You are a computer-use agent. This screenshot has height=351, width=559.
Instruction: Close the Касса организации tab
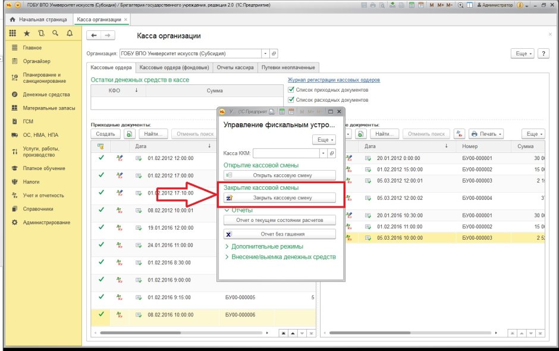click(125, 20)
